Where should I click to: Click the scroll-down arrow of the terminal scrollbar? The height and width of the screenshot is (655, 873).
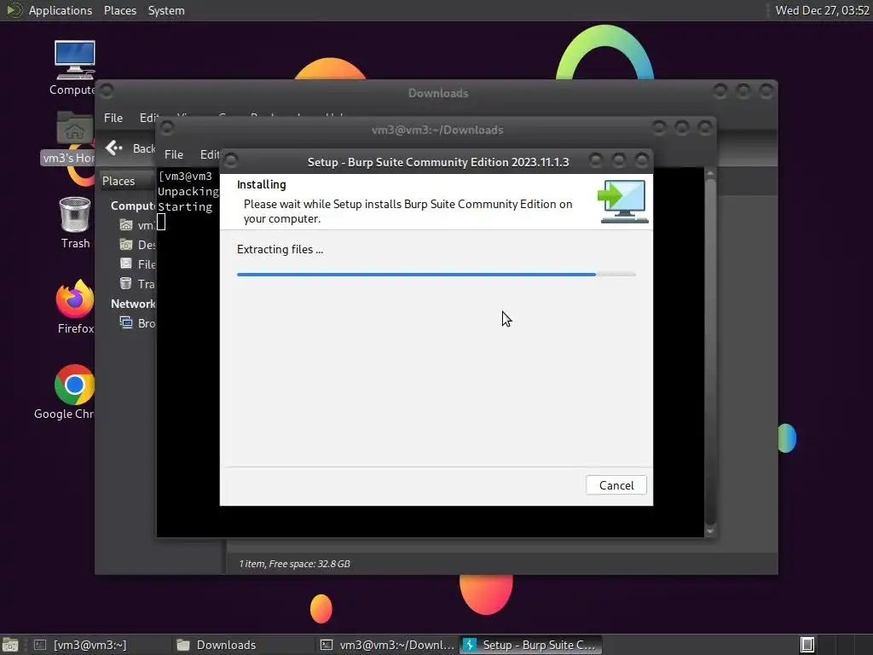(710, 531)
